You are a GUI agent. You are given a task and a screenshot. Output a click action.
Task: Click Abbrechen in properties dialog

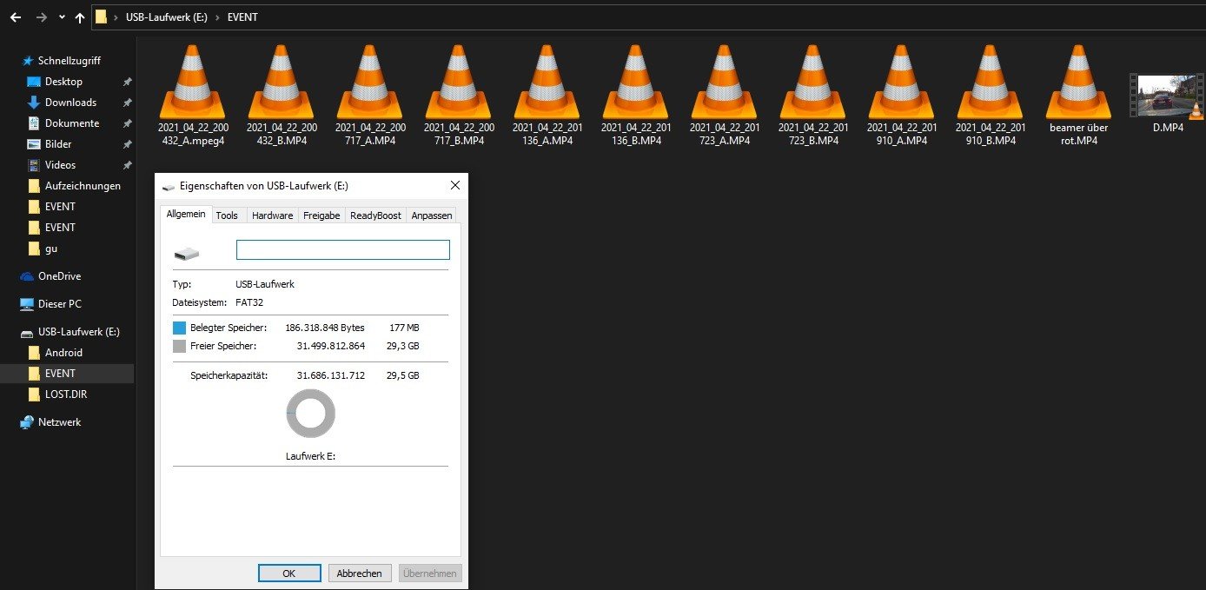[360, 573]
